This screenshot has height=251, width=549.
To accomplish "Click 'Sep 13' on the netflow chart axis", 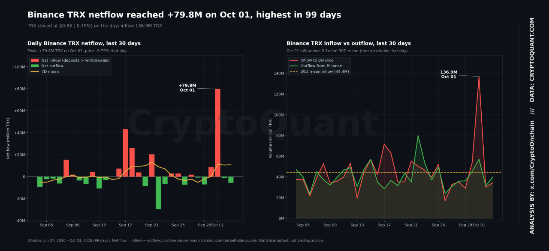I will pos(99,225).
